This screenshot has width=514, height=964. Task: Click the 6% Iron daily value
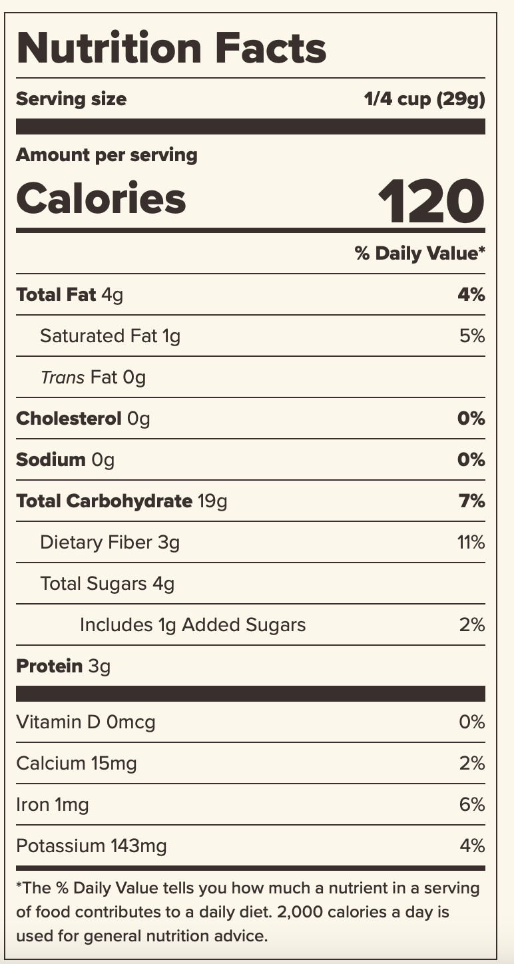tap(471, 805)
